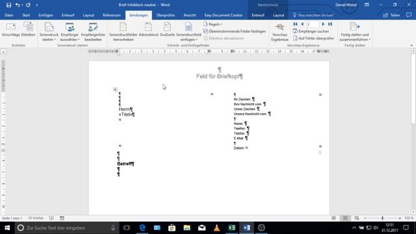Click taskbar search box

pyautogui.click(x=66, y=228)
